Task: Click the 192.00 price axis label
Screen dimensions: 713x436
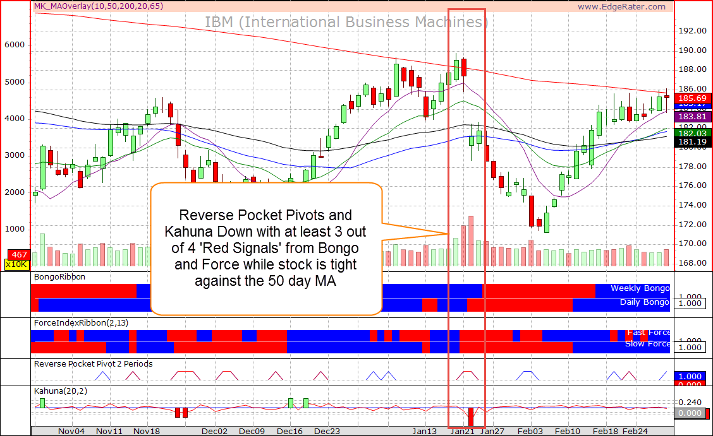Action: pyautogui.click(x=693, y=31)
